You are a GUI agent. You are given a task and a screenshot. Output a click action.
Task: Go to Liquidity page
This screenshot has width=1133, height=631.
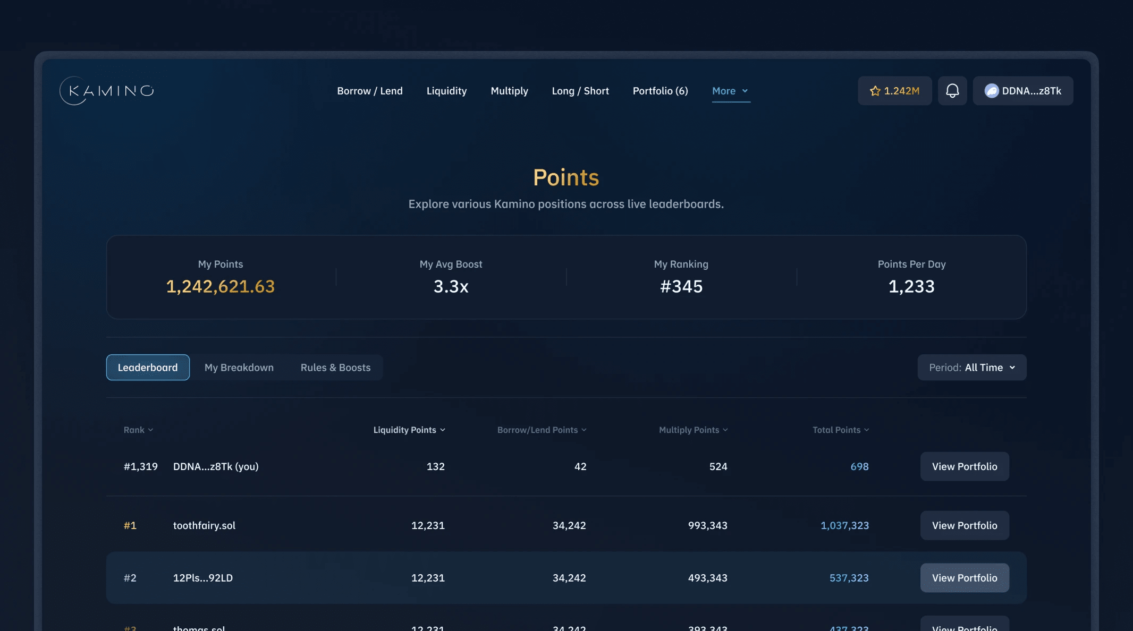click(446, 91)
